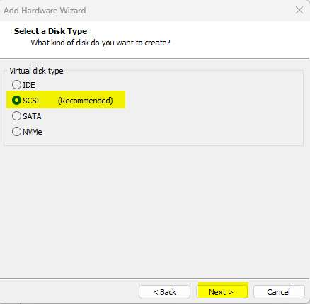Image resolution: width=310 pixels, height=304 pixels.
Task: Close the wizard with the X icon
Action: [299, 10]
